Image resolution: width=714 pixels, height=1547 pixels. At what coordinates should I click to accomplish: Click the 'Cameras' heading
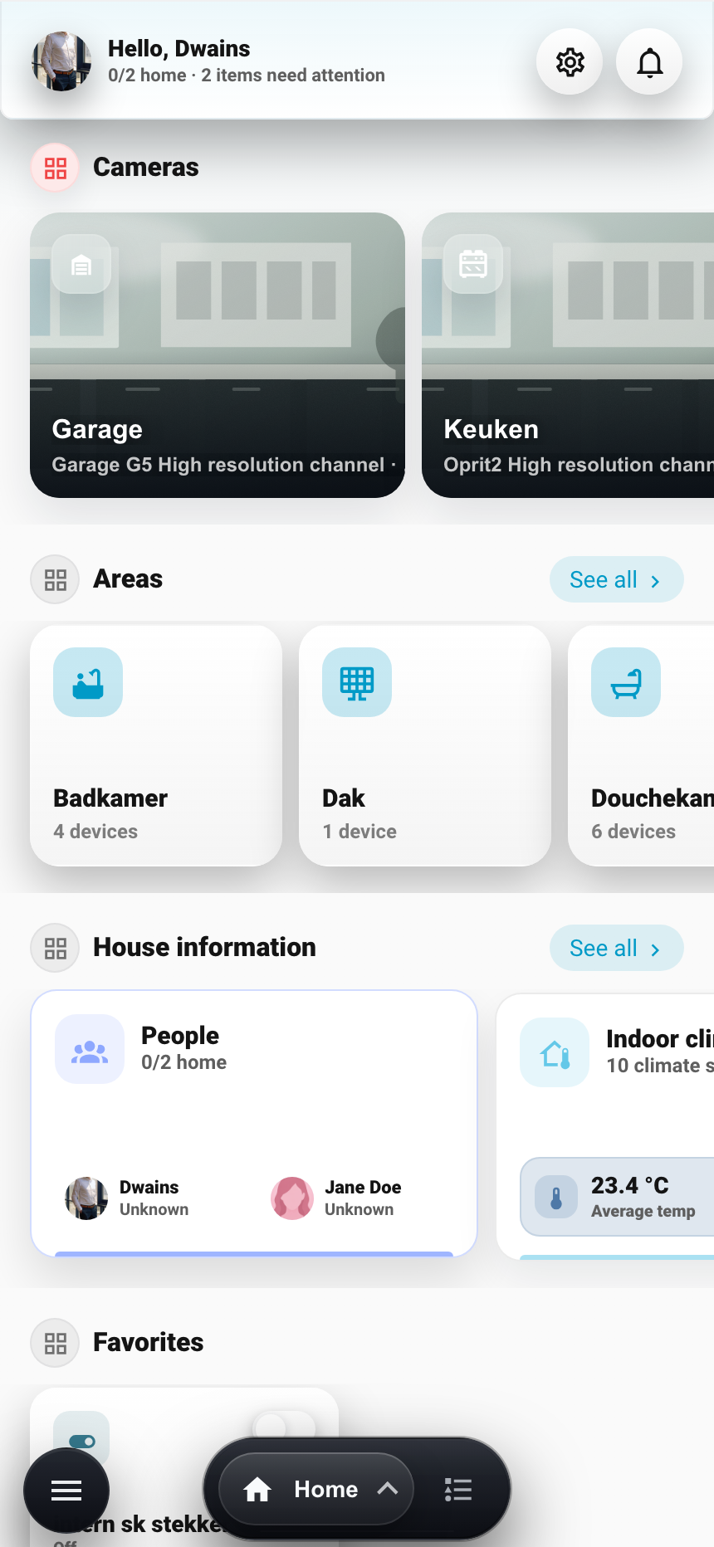[146, 168]
